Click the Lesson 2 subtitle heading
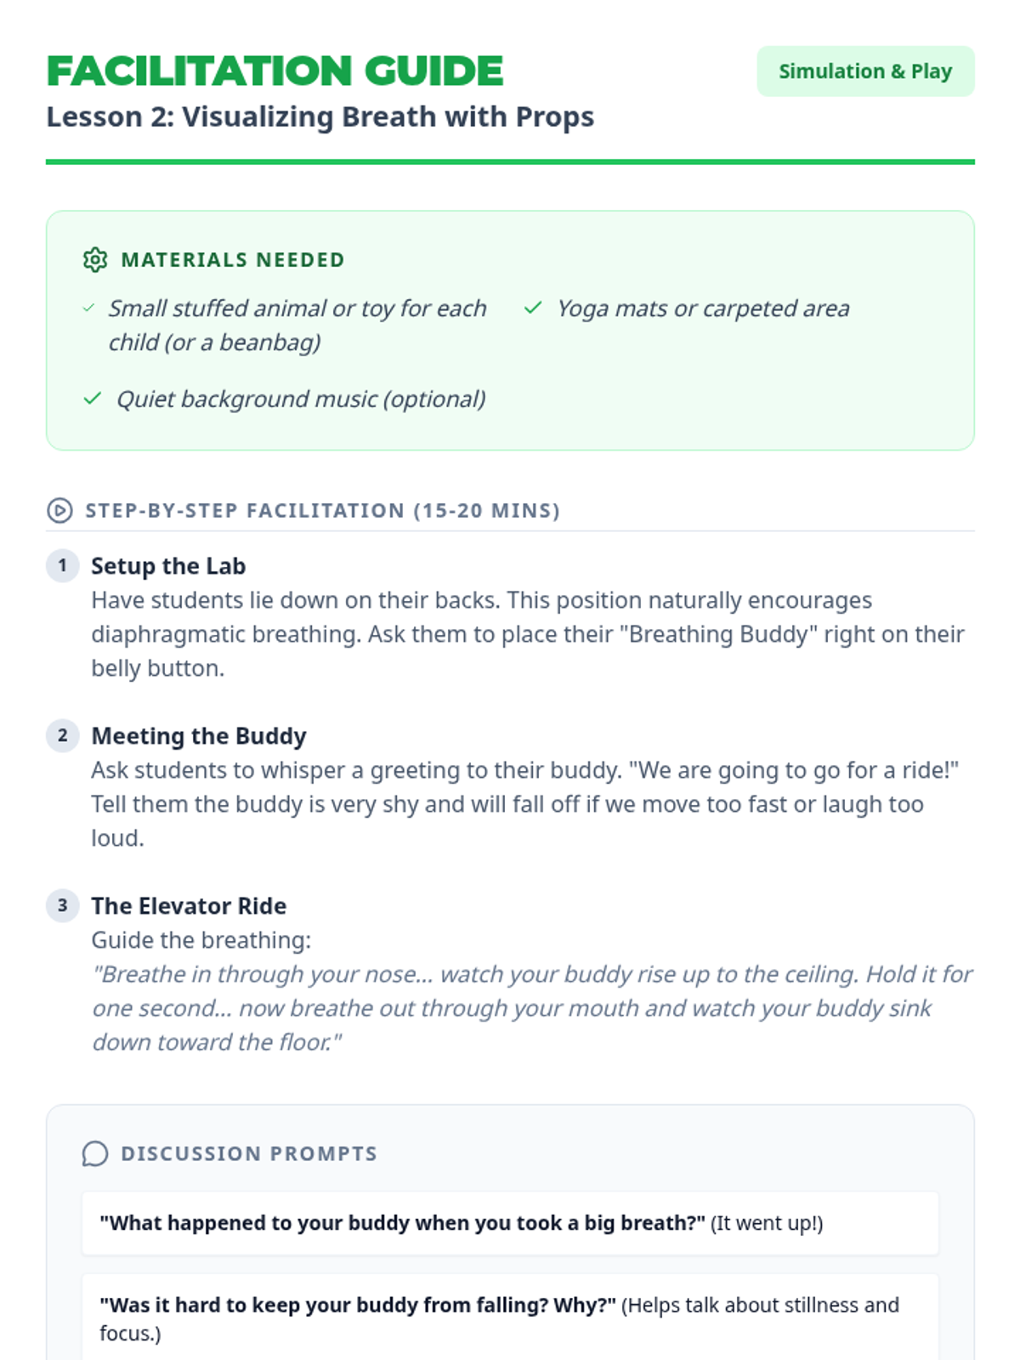 tap(320, 116)
